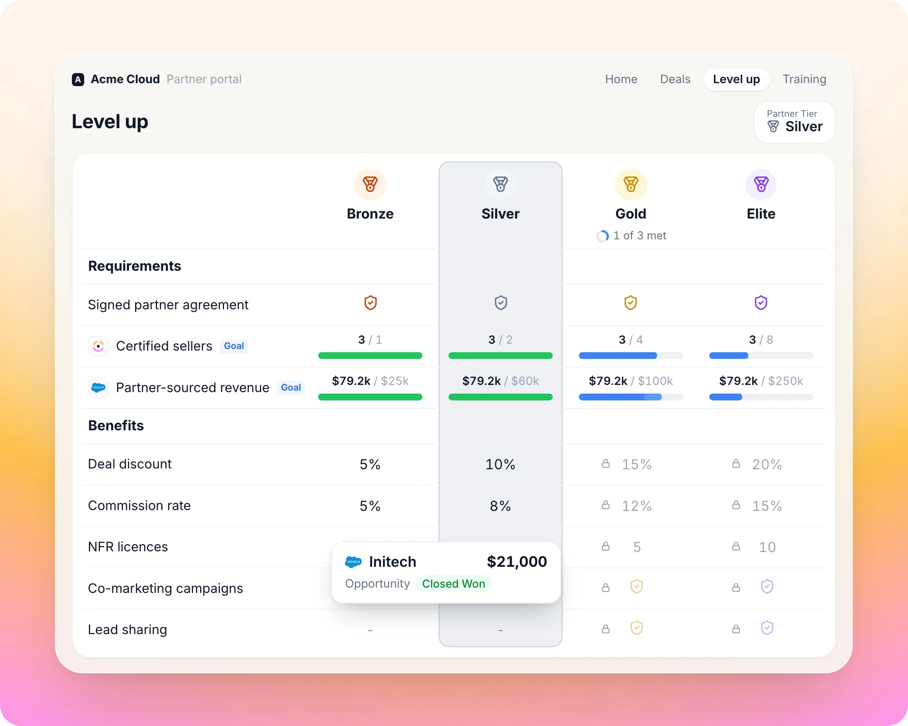This screenshot has height=726, width=908.
Task: Click the Silver '10%' deal discount value
Action: tap(500, 464)
